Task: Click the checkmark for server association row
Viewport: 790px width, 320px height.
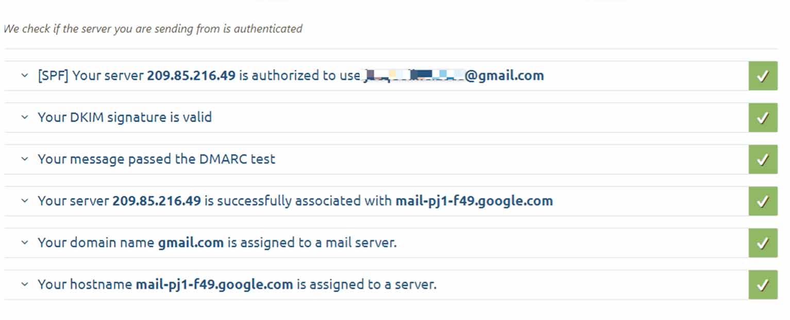Action: [x=763, y=201]
